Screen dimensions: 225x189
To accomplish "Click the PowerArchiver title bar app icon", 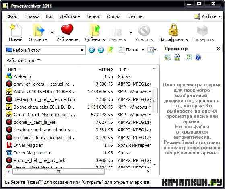I will click(x=5, y=6).
